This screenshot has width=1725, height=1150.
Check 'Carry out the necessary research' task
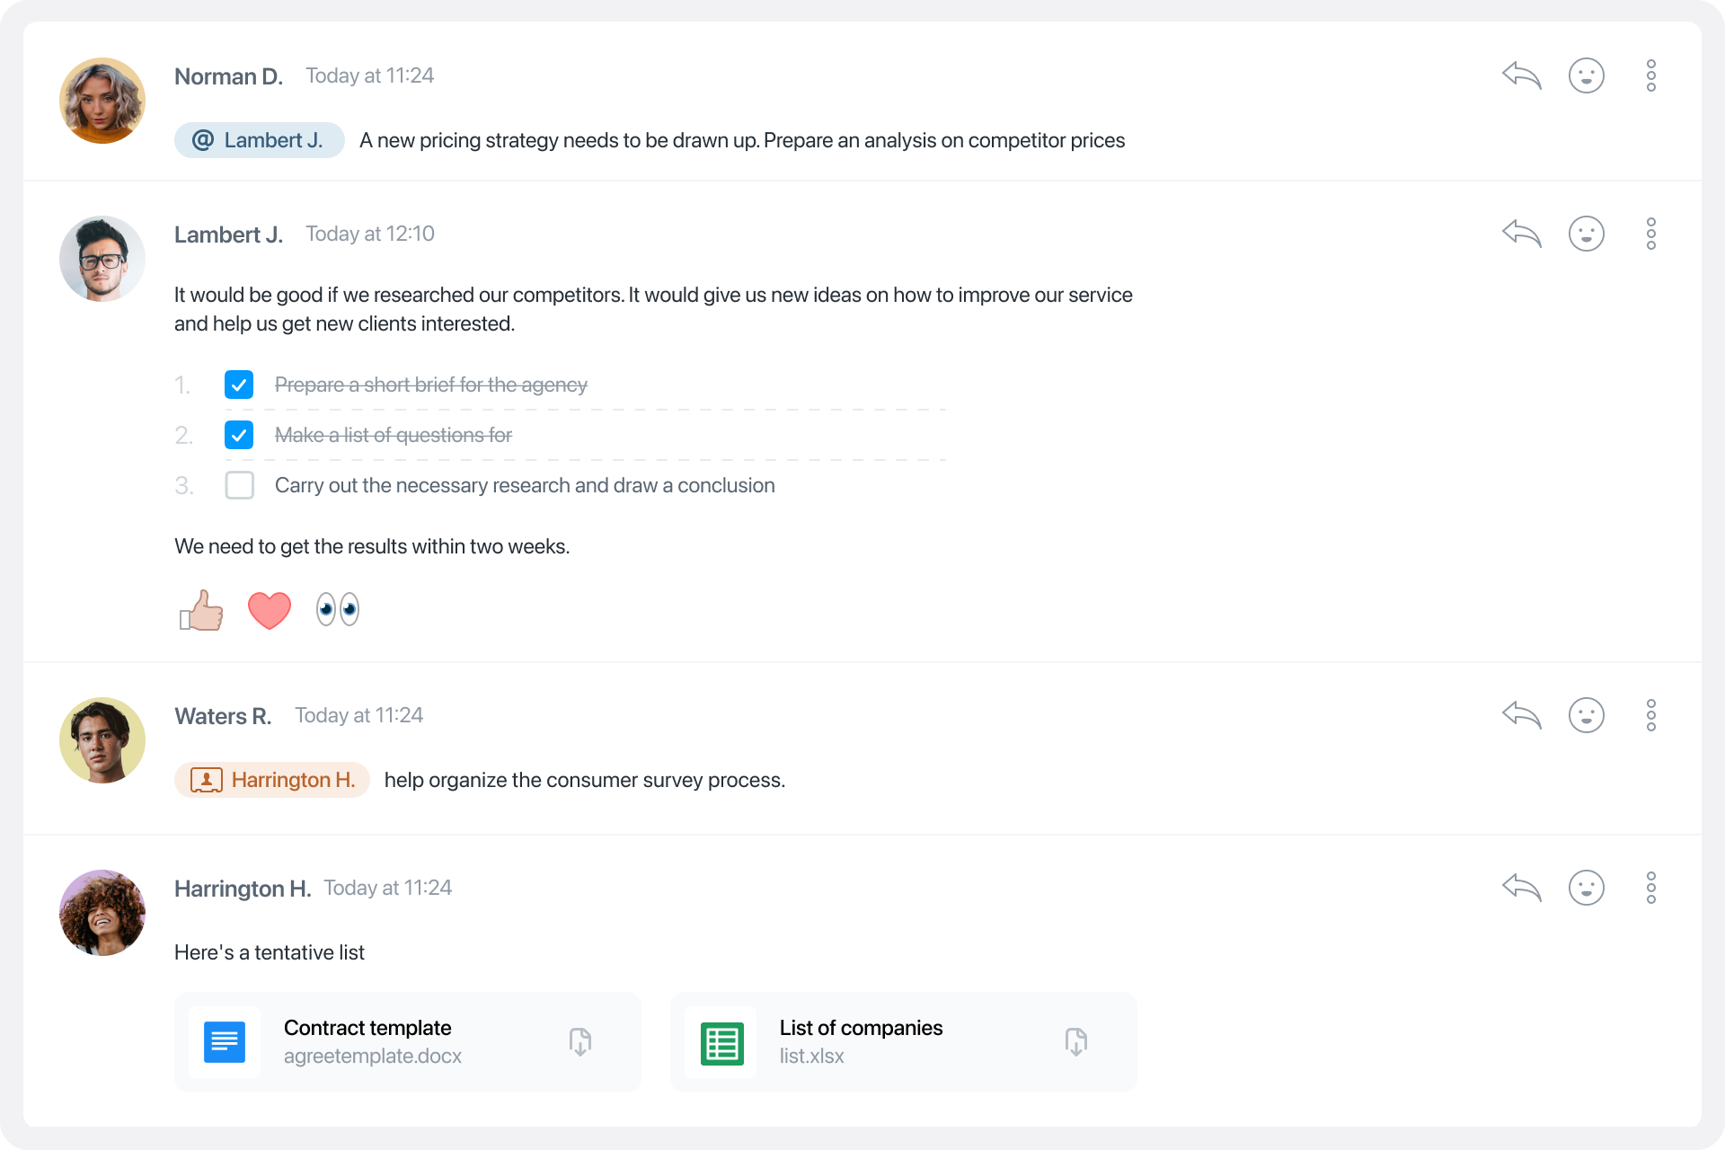click(x=238, y=485)
